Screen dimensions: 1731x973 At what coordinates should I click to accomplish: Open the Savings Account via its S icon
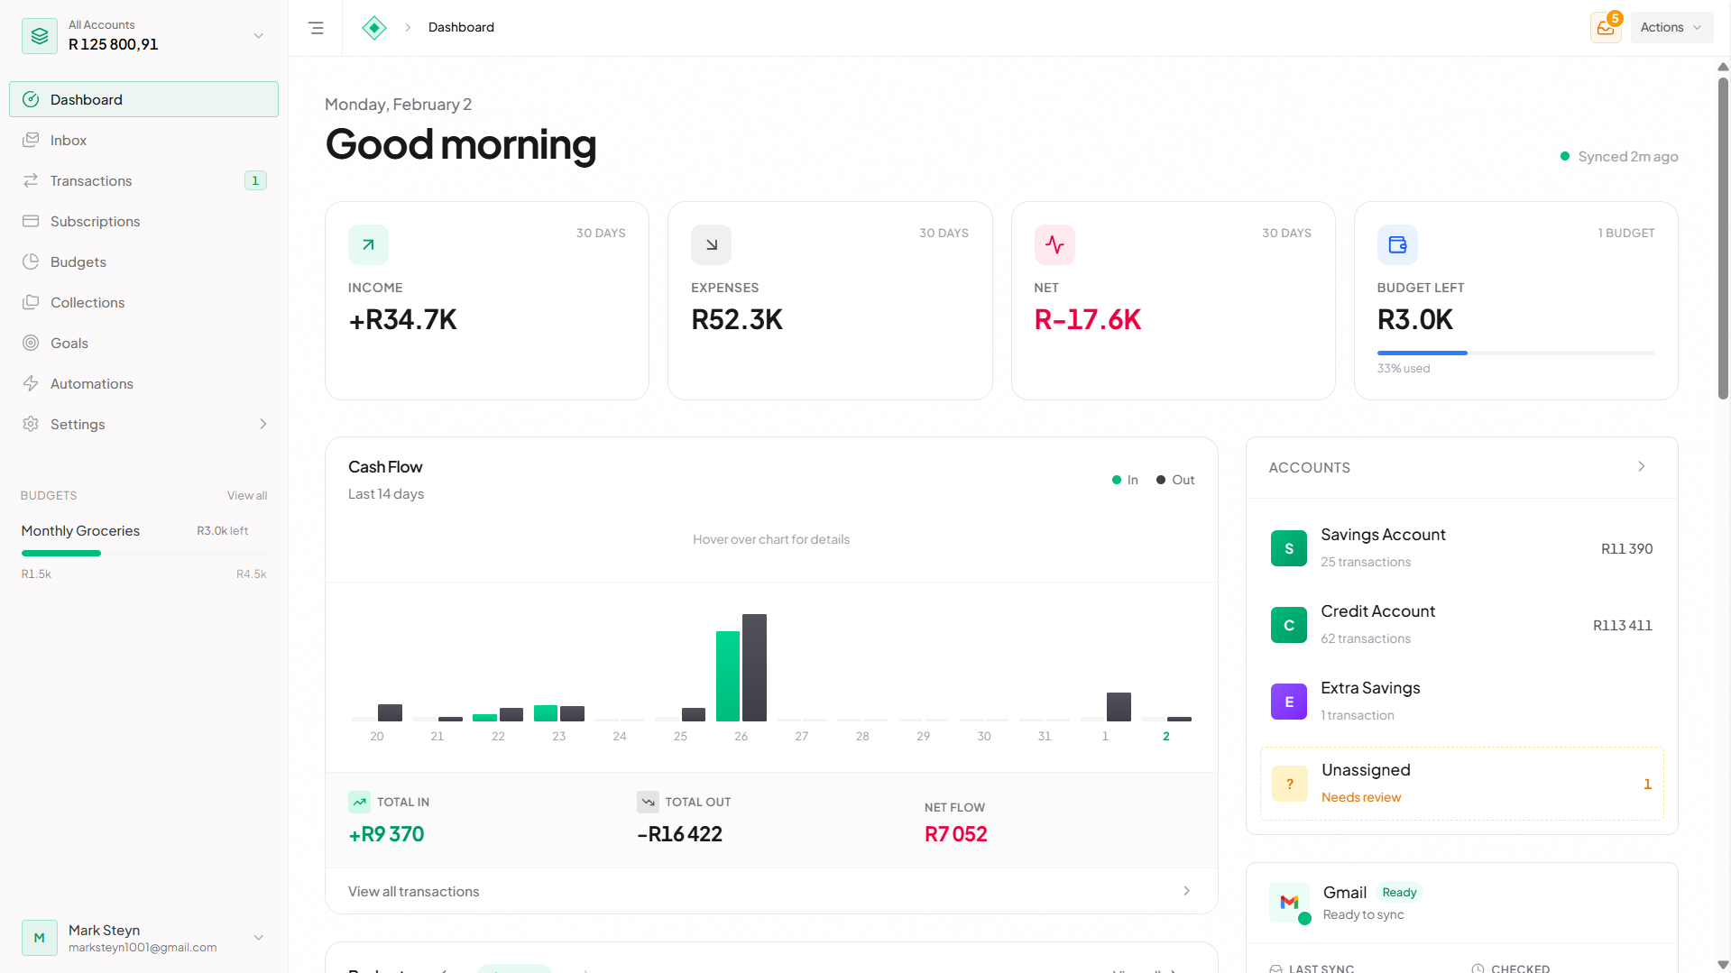(1288, 547)
